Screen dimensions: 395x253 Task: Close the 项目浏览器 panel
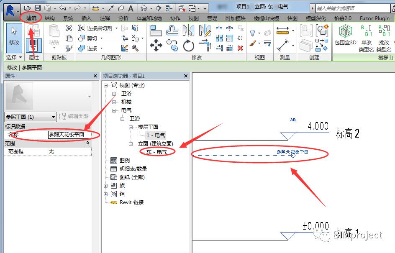[x=186, y=76]
